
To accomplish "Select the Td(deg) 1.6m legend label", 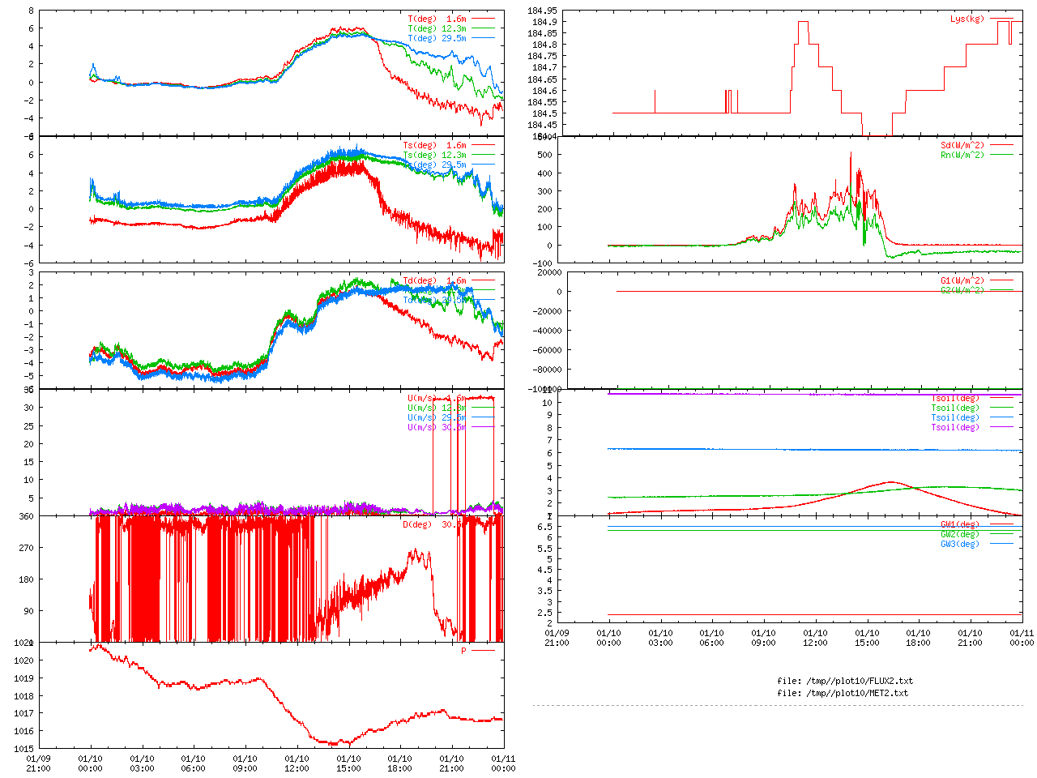I will 434,280.
